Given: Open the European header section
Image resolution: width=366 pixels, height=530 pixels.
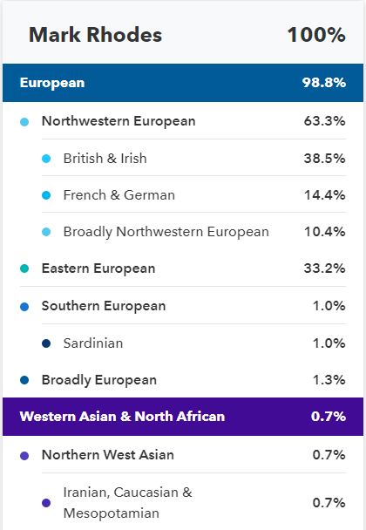Looking at the screenshot, I should coord(183,83).
